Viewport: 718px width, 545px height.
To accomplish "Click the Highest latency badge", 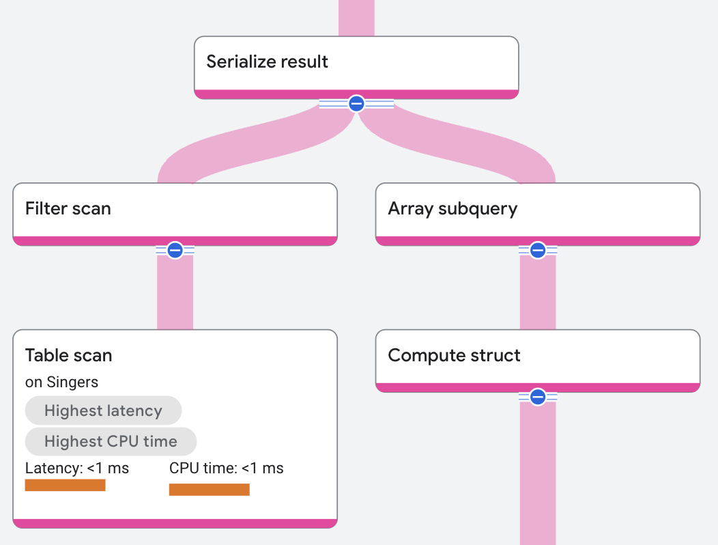I will click(103, 410).
